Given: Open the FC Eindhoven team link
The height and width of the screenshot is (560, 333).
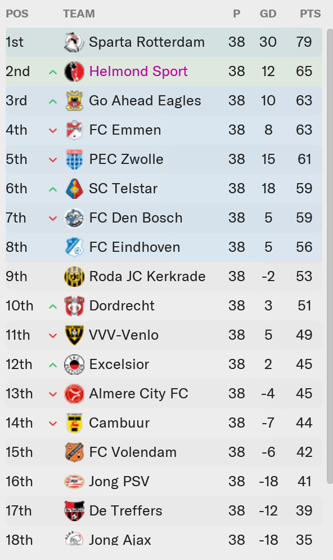Looking at the screenshot, I should pos(134,247).
